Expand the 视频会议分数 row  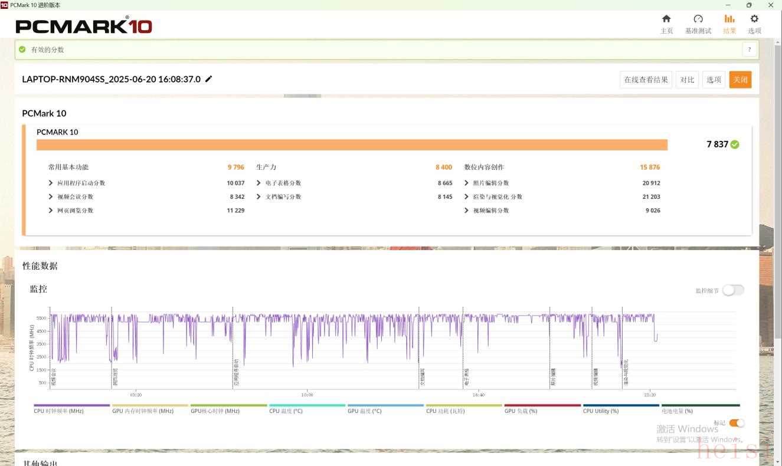[51, 196]
